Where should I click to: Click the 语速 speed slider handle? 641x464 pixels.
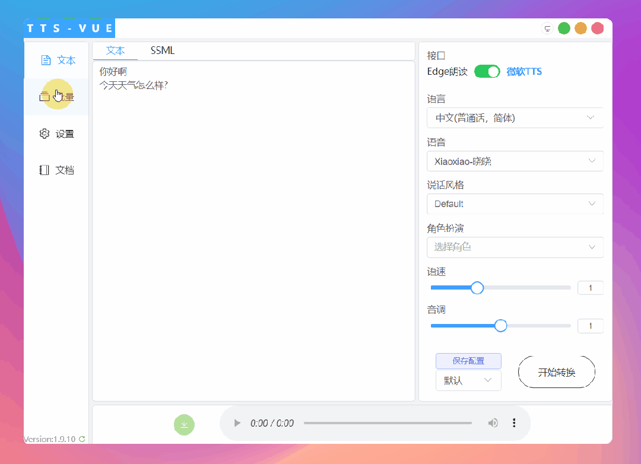477,288
